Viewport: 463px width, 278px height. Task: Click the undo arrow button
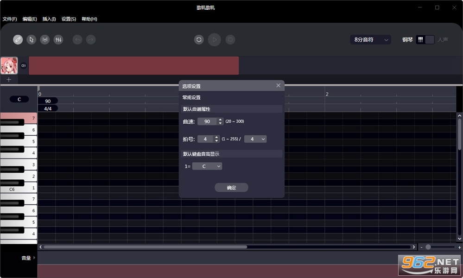77,39
